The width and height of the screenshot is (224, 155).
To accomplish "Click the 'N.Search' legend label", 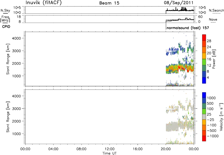I will click(216, 10).
